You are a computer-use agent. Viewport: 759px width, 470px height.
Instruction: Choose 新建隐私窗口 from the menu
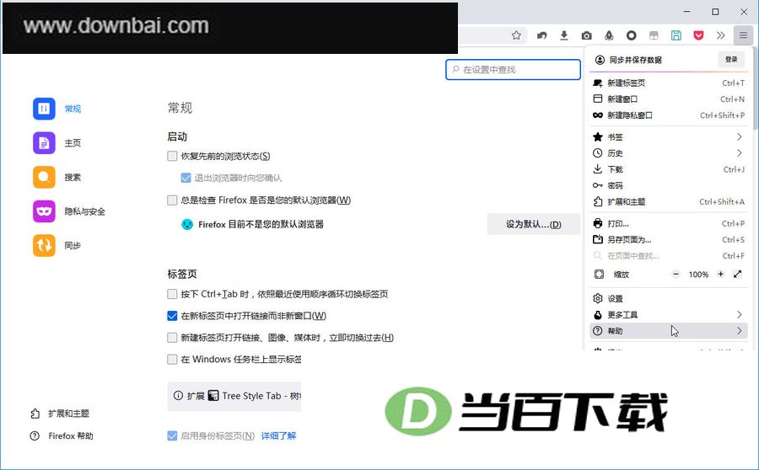(669, 115)
